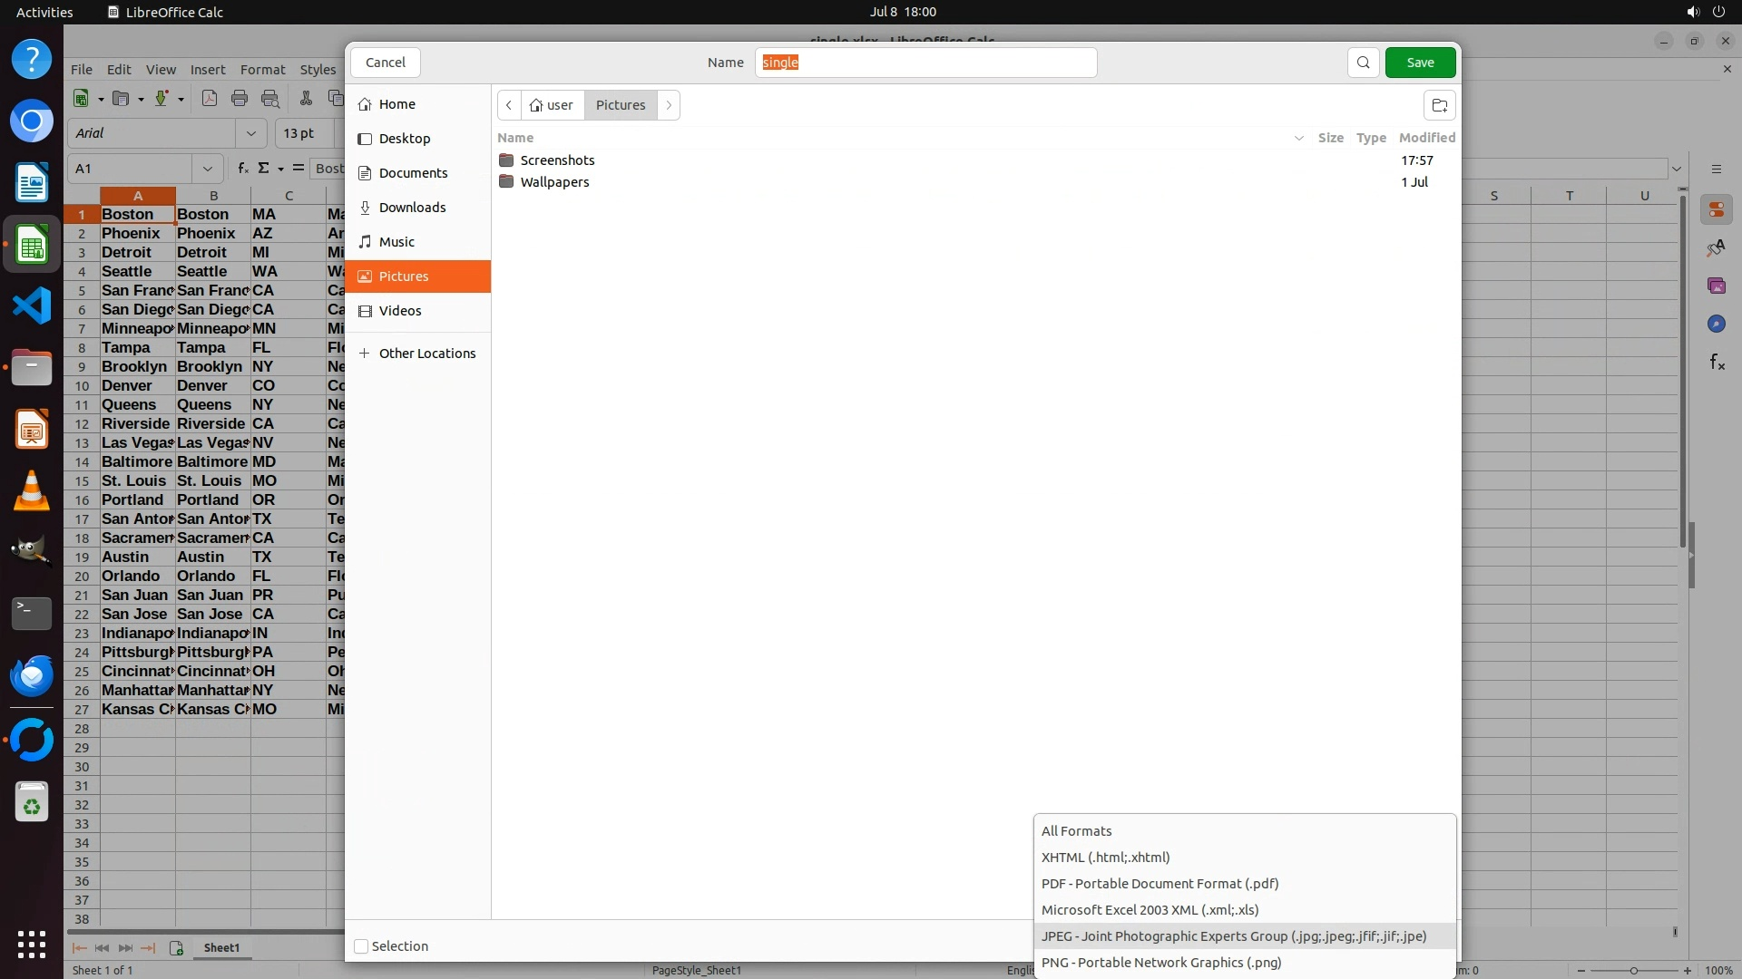Click the Export as PDF toolbar icon
The image size is (1742, 979).
pyautogui.click(x=210, y=99)
